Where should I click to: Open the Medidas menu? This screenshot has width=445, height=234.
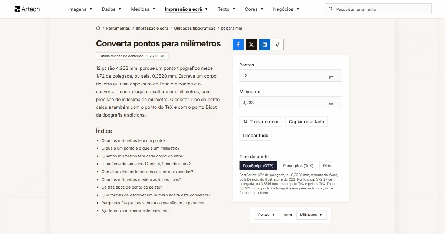(143, 9)
